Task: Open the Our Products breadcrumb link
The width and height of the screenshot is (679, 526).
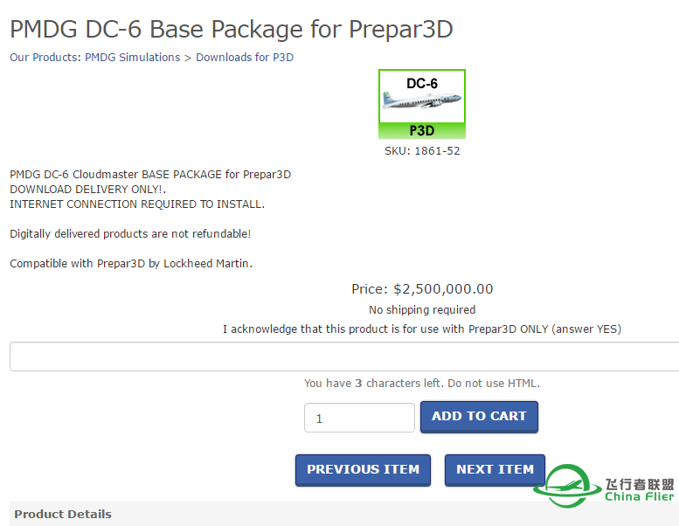Action: tap(45, 58)
